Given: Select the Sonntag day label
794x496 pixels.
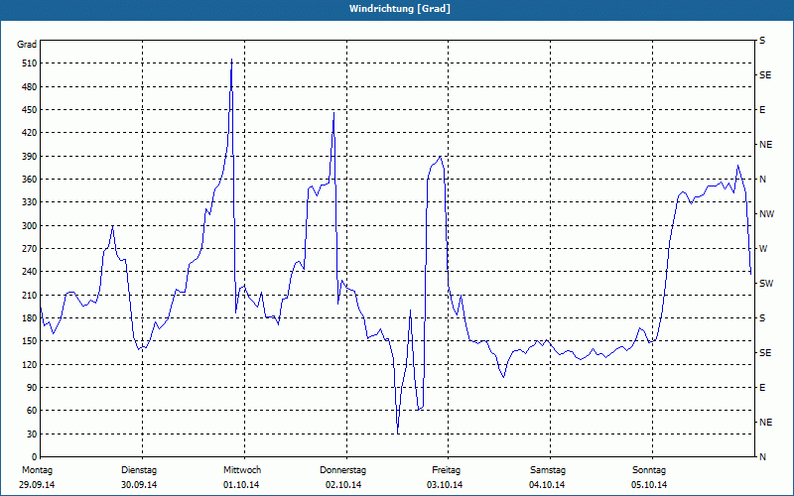Looking at the screenshot, I should point(649,470).
